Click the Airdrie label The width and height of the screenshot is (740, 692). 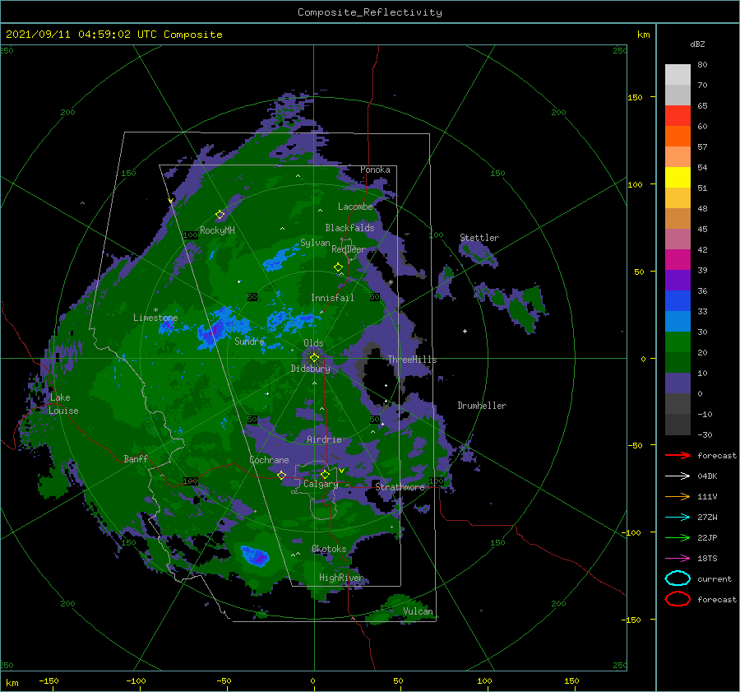(x=324, y=439)
